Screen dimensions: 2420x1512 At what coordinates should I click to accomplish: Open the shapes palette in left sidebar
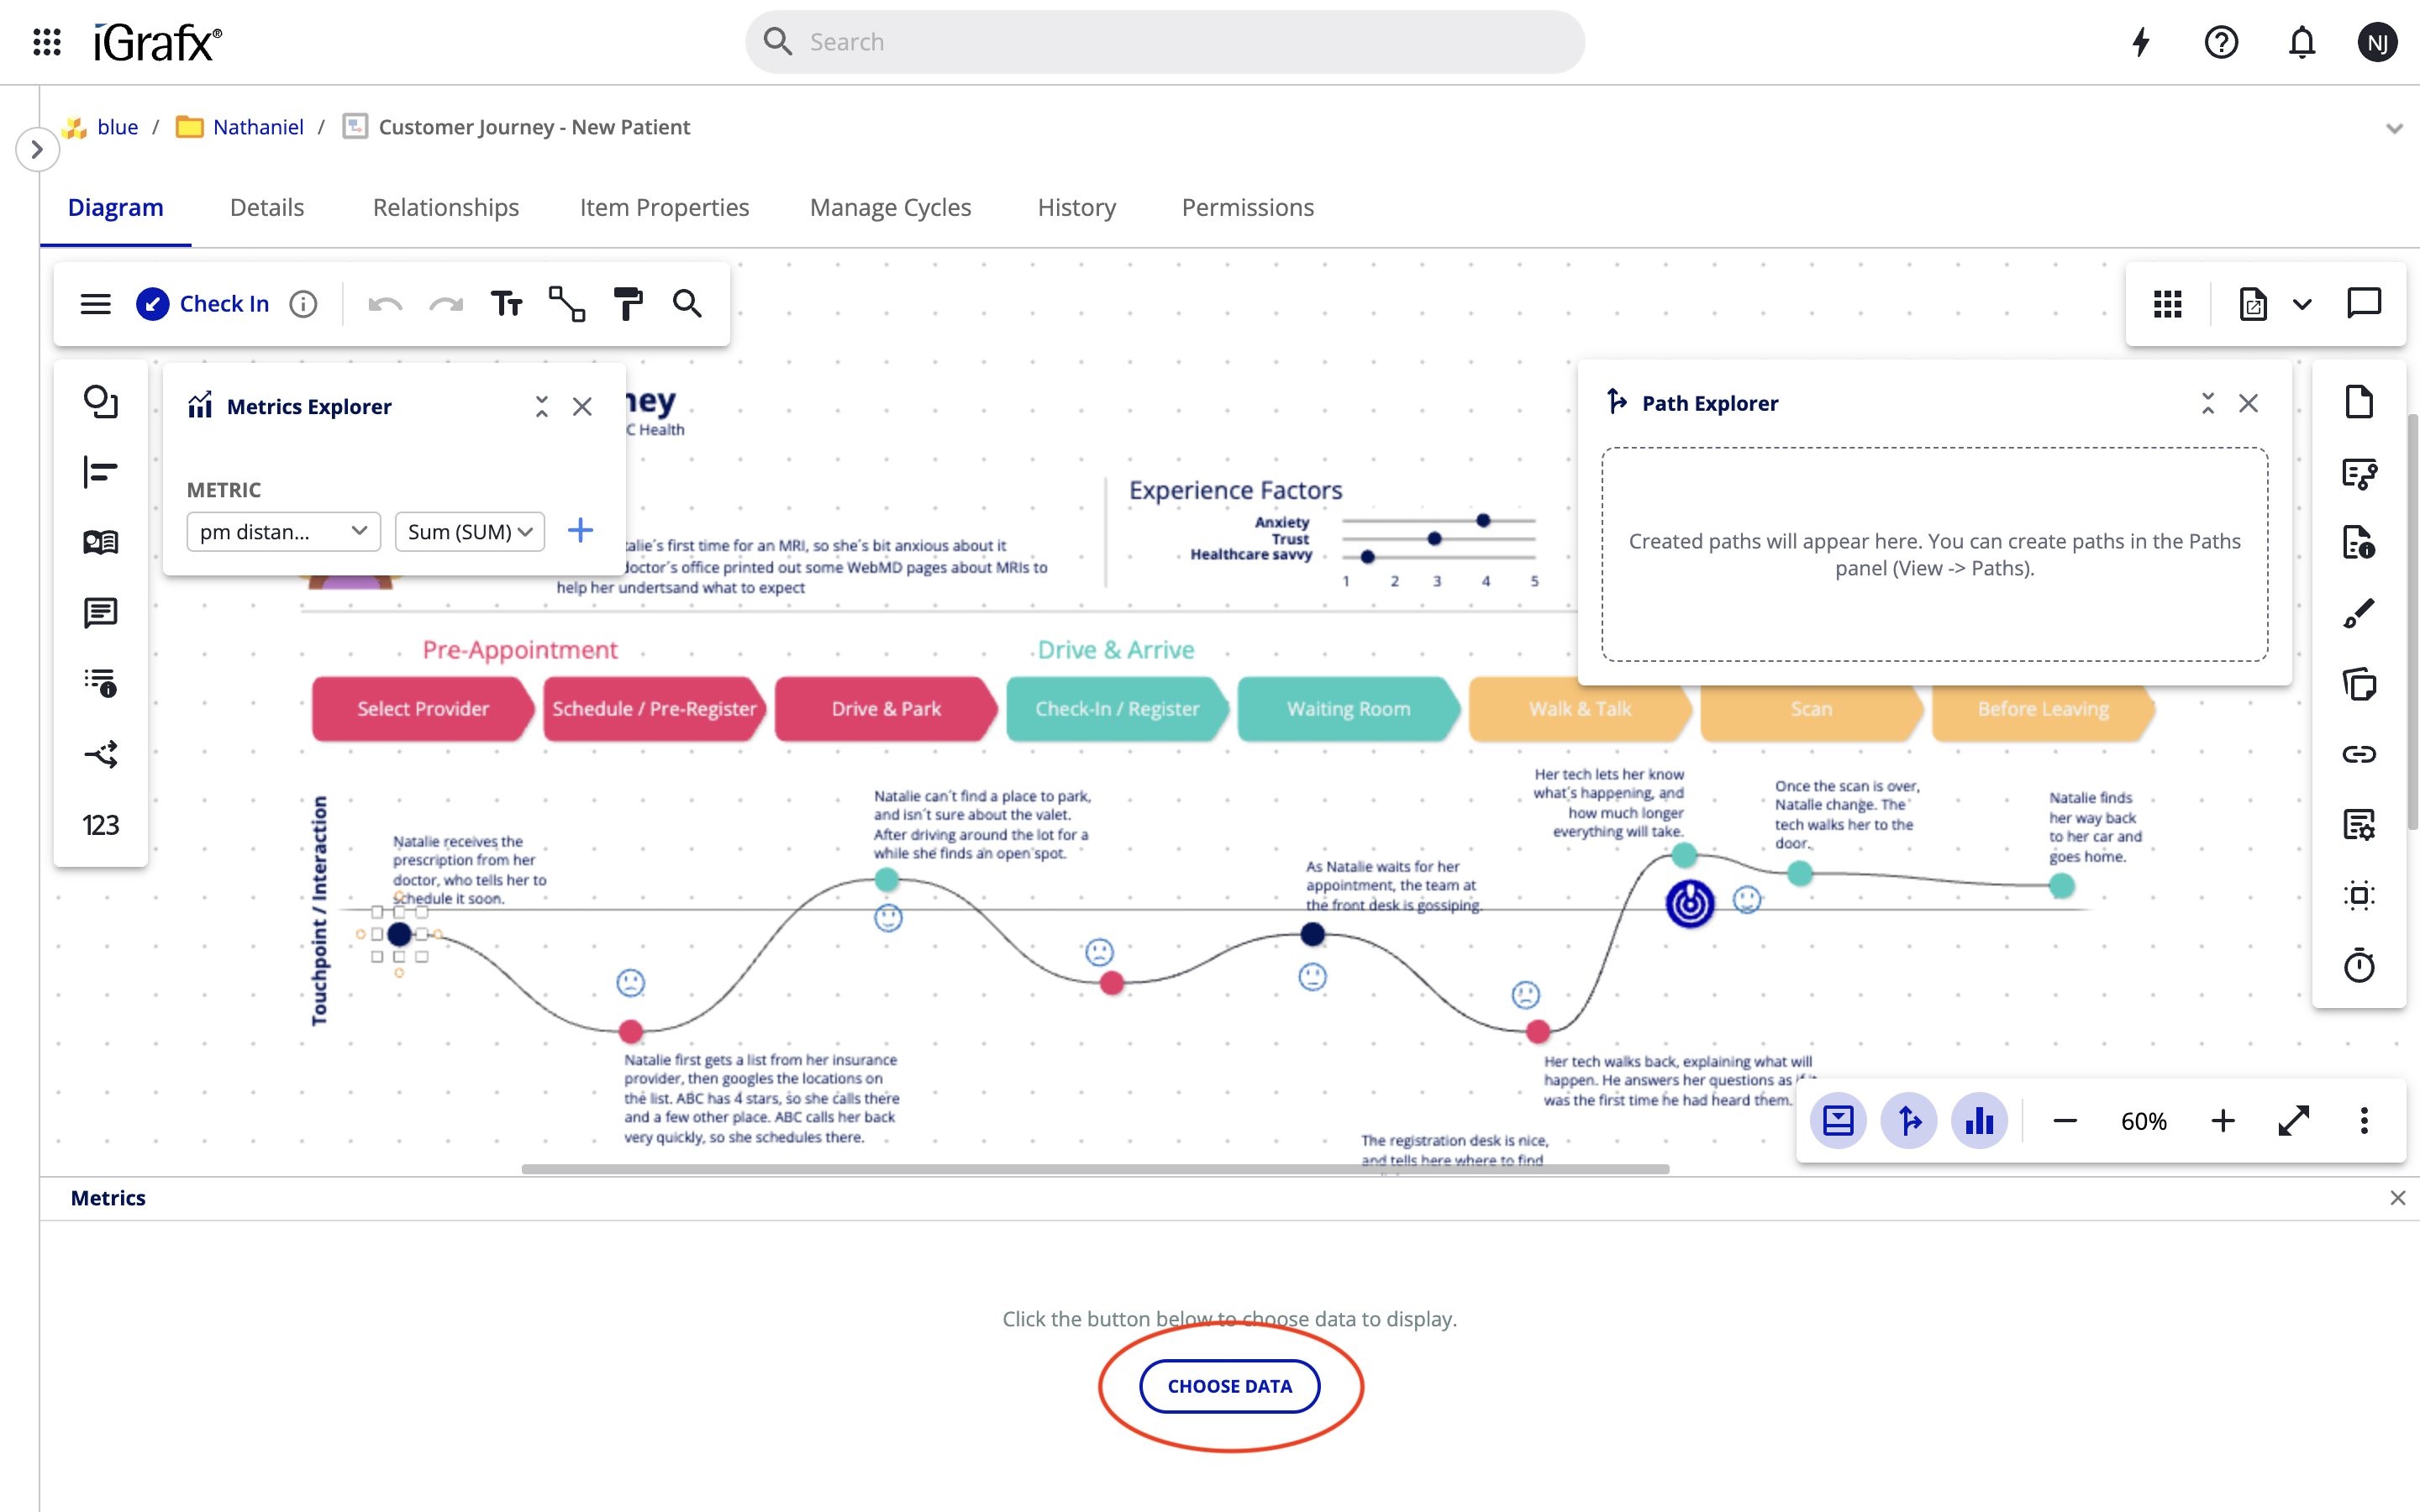(100, 402)
